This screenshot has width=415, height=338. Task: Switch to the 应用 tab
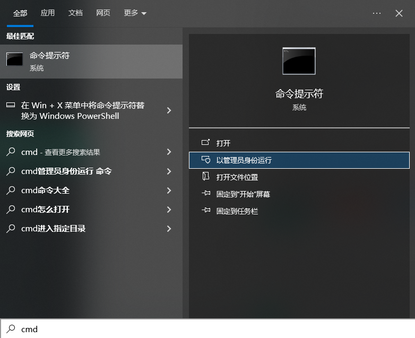click(x=48, y=13)
